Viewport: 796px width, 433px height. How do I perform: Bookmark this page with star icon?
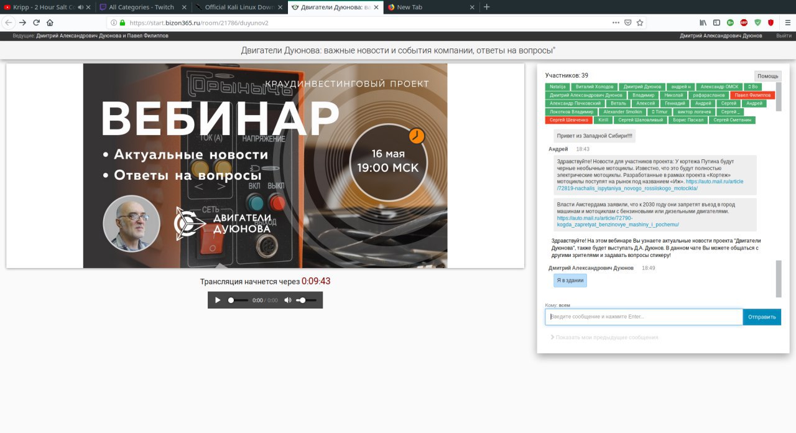[640, 22]
